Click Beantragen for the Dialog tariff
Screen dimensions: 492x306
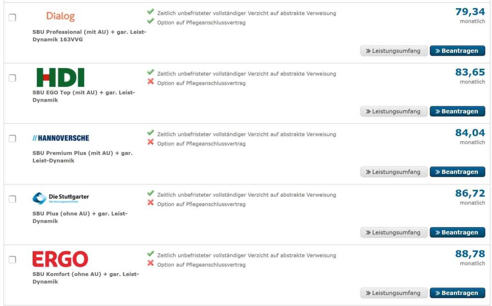(458, 50)
